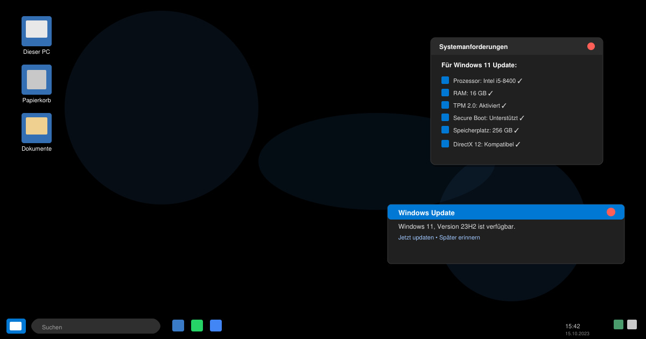Click the taskbar clock showing 15:42
The width and height of the screenshot is (646, 339).
573,326
